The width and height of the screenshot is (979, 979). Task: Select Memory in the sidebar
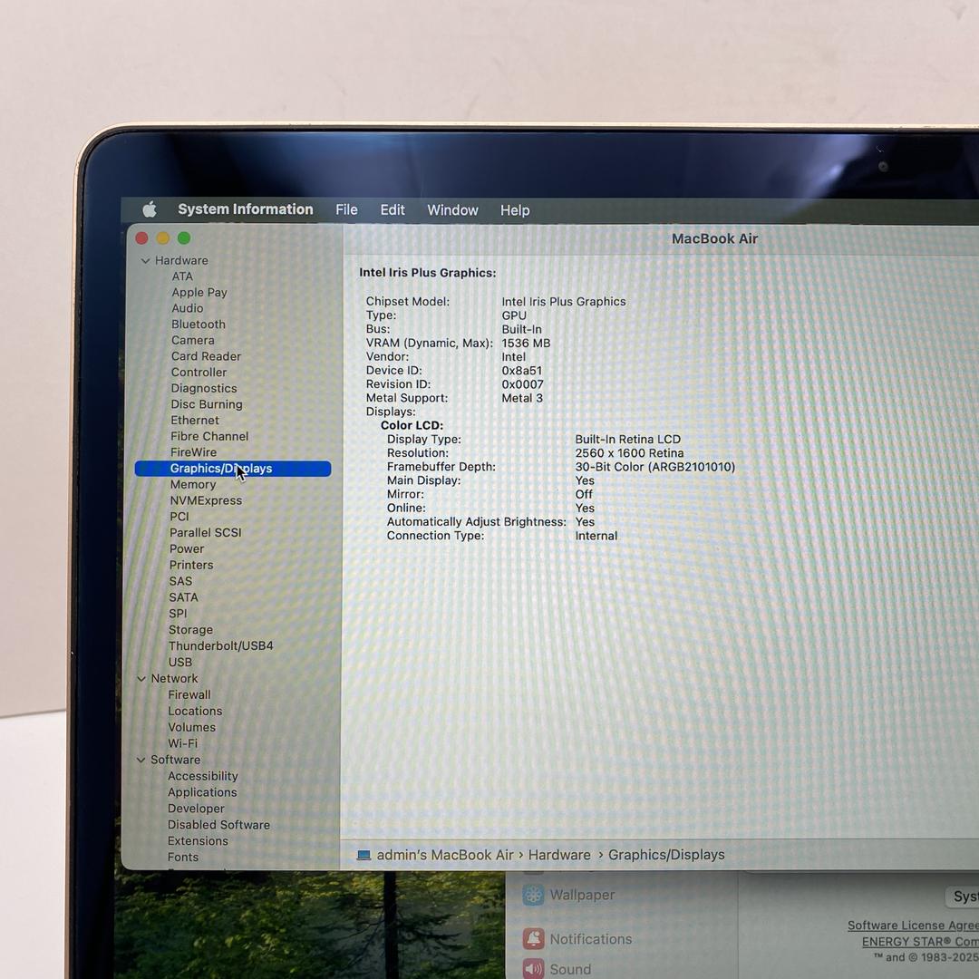point(193,484)
